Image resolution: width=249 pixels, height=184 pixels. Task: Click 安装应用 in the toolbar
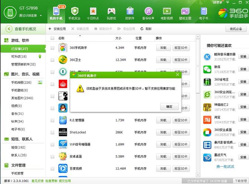click(57, 29)
